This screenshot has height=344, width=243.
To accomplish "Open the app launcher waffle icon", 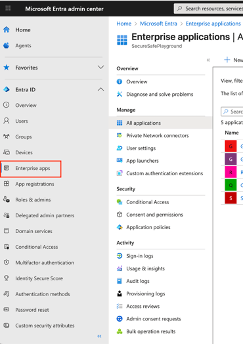I will [8, 9].
